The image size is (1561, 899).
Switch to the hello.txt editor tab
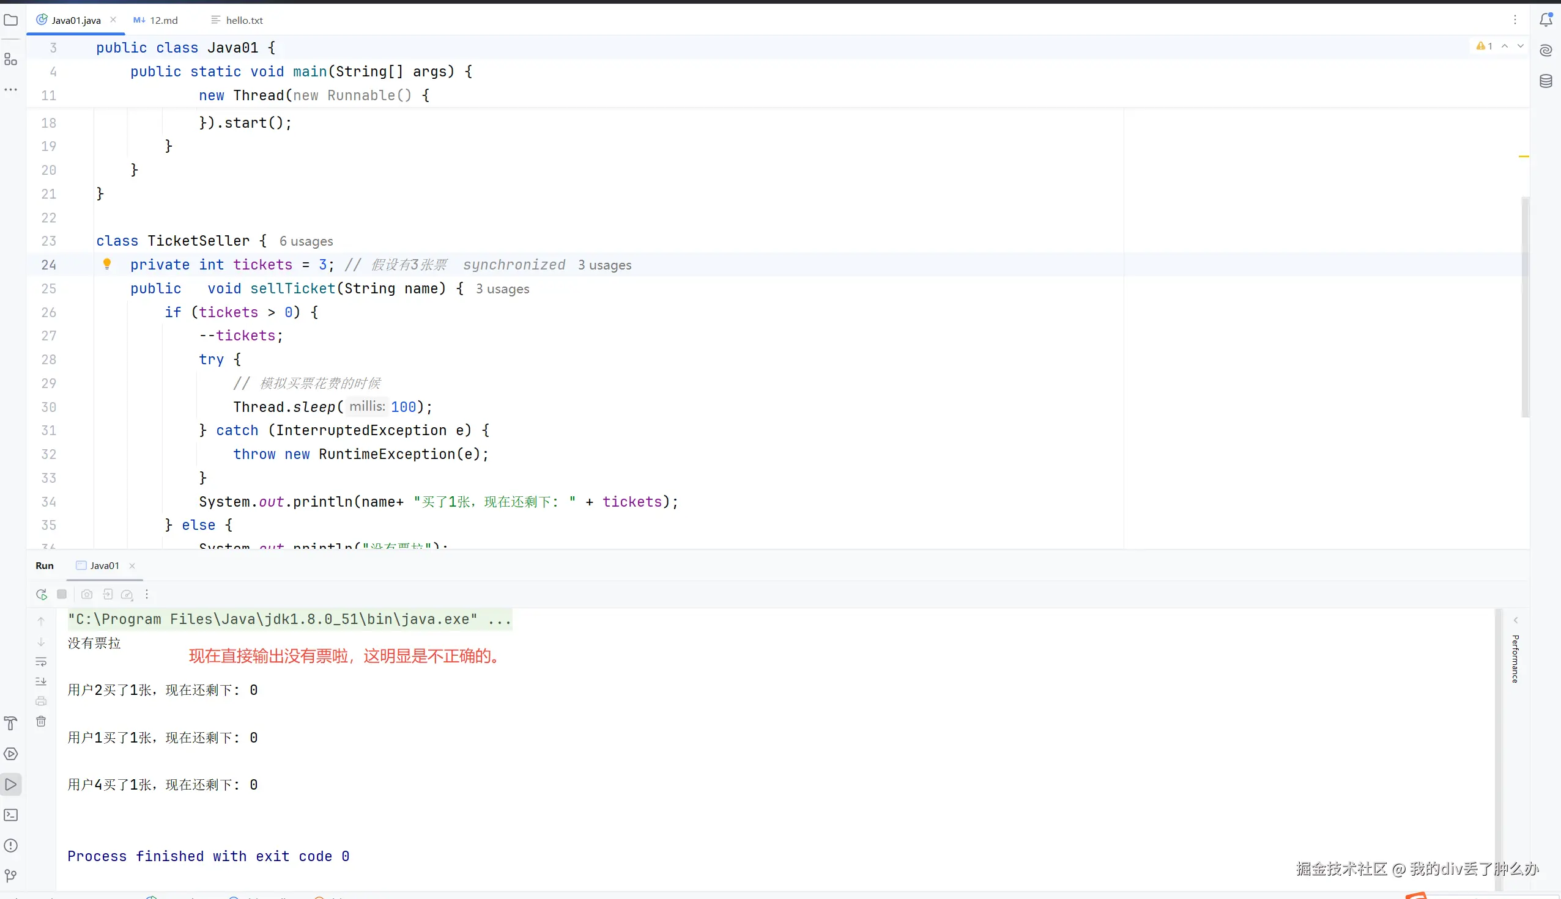pyautogui.click(x=238, y=20)
